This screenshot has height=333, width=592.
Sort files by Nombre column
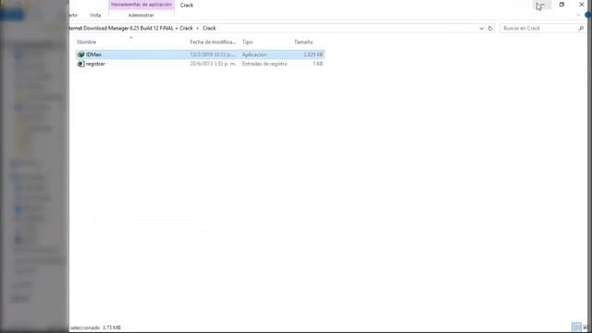(86, 42)
